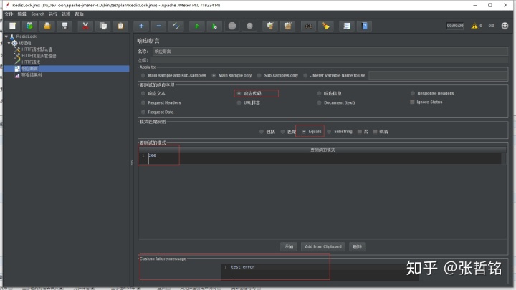Select 响应代码 response code radio
The height and width of the screenshot is (290, 516).
click(x=249, y=93)
